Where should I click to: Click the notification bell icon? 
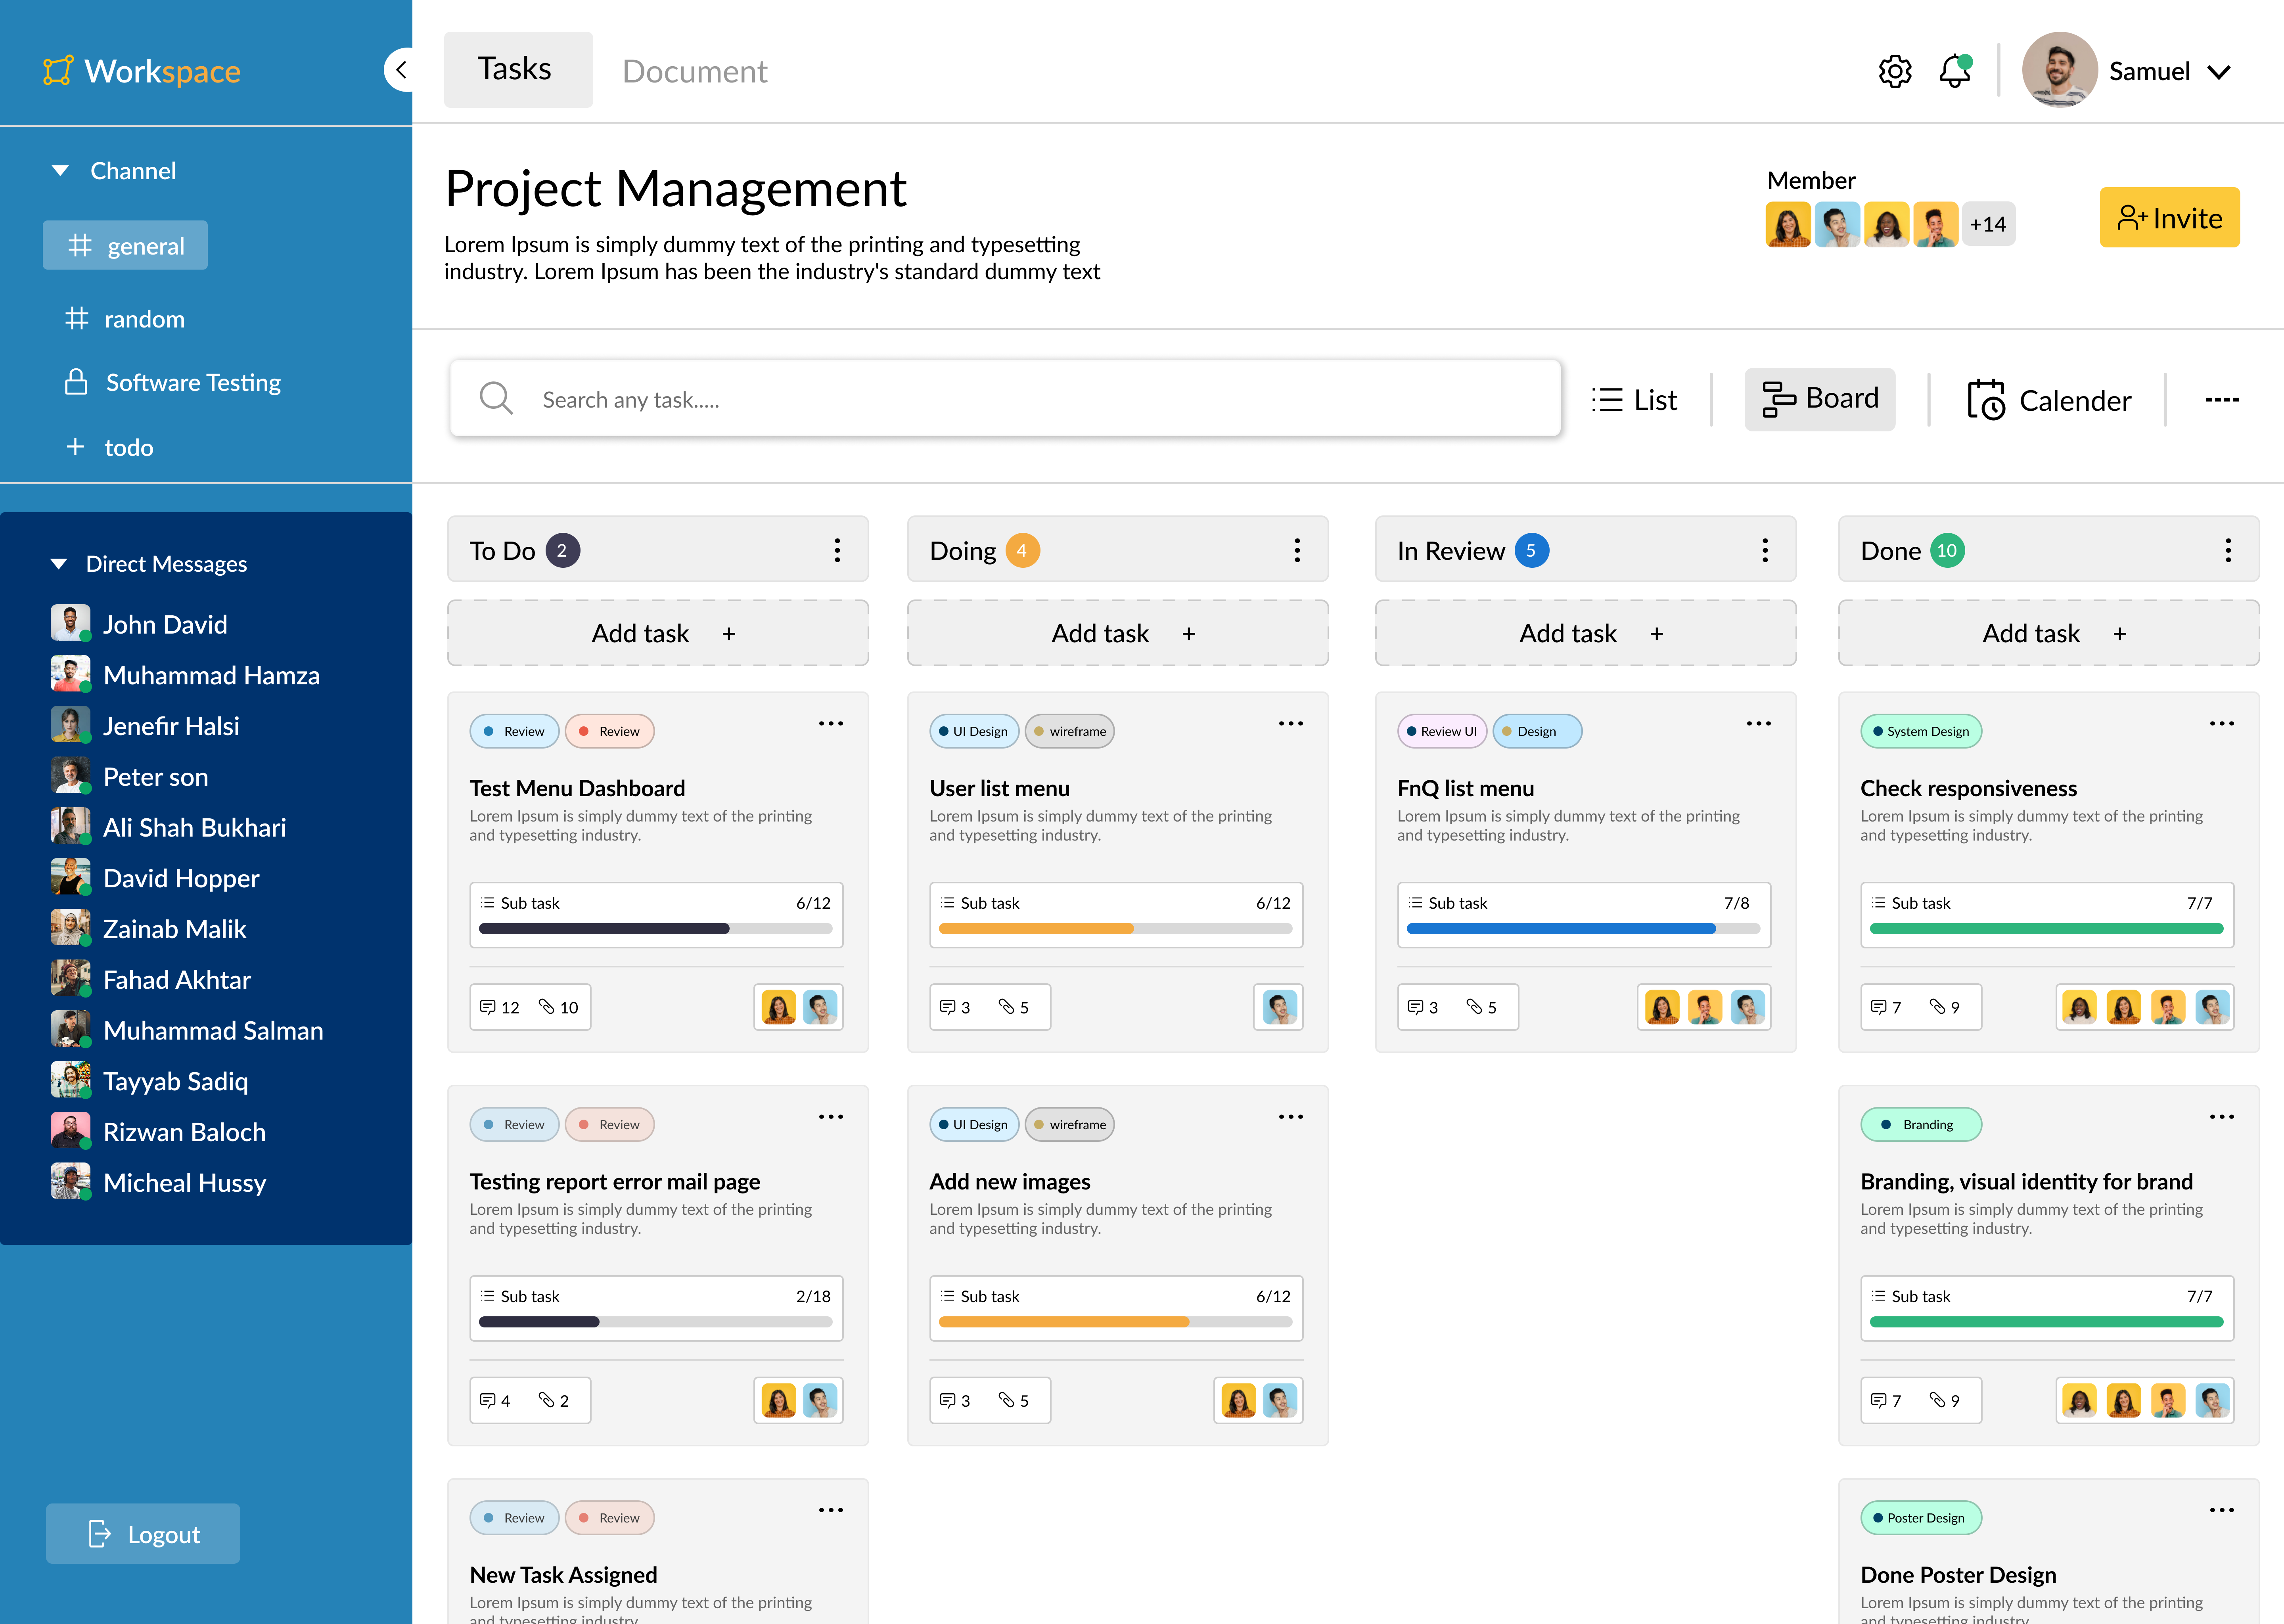(x=1954, y=70)
